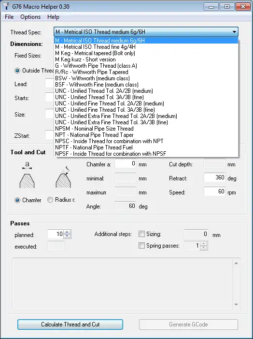This screenshot has width=253, height=339.
Task: Select BSW - Withworth (medium class)
Action: pyautogui.click(x=146, y=78)
